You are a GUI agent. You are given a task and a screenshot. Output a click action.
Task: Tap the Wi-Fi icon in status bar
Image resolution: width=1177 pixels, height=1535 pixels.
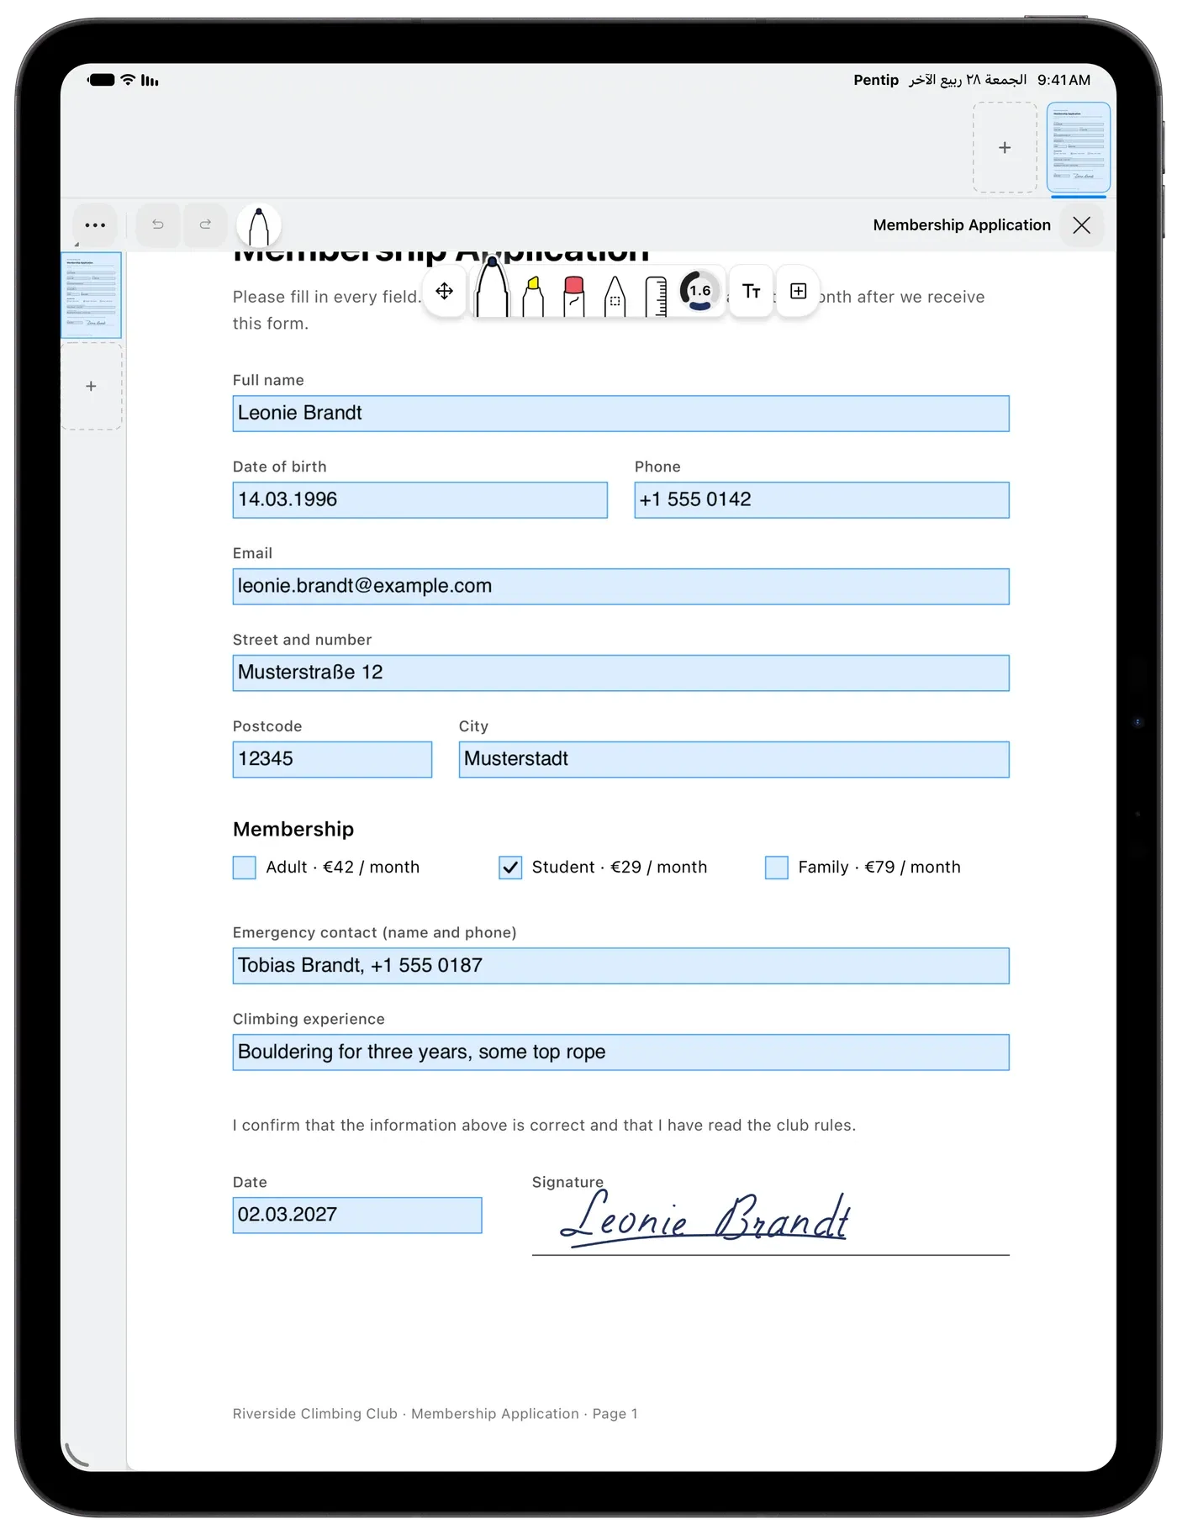click(128, 80)
